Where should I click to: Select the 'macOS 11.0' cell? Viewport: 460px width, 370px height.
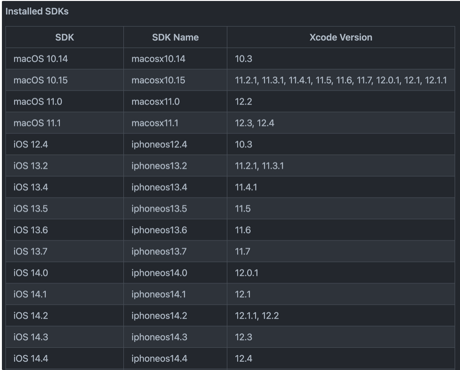pos(65,101)
